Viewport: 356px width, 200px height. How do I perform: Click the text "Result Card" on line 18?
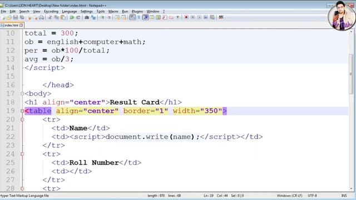click(x=135, y=102)
